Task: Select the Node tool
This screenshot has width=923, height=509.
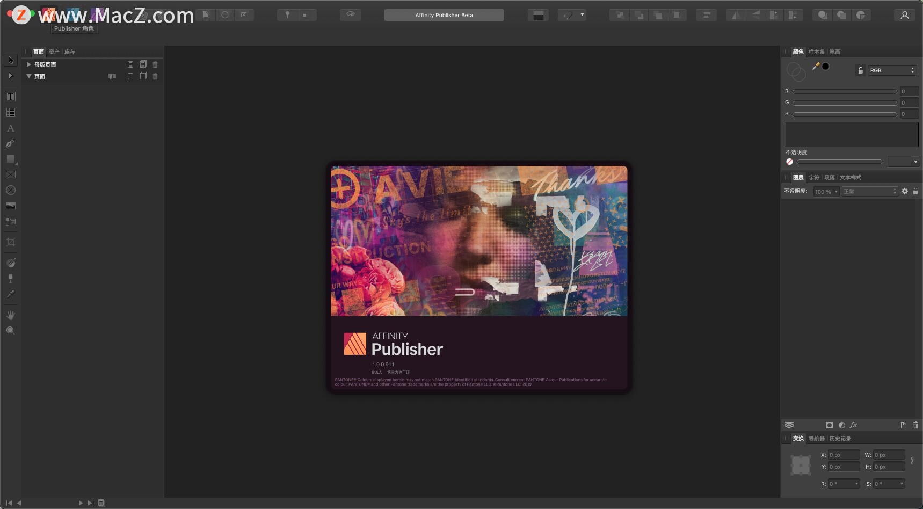Action: pyautogui.click(x=11, y=76)
